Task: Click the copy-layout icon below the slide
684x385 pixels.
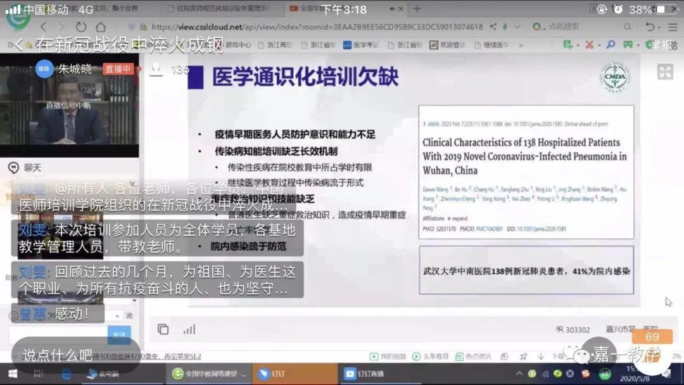Action: 163,329
